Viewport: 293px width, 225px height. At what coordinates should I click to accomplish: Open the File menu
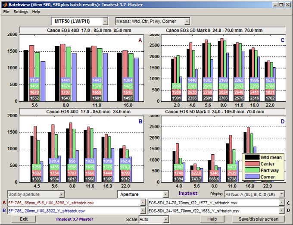(x=6, y=12)
